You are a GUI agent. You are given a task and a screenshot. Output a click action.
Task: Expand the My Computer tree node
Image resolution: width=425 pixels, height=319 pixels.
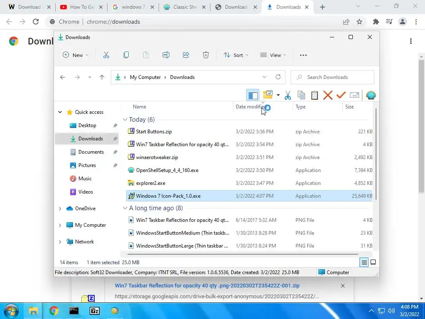(x=60, y=225)
